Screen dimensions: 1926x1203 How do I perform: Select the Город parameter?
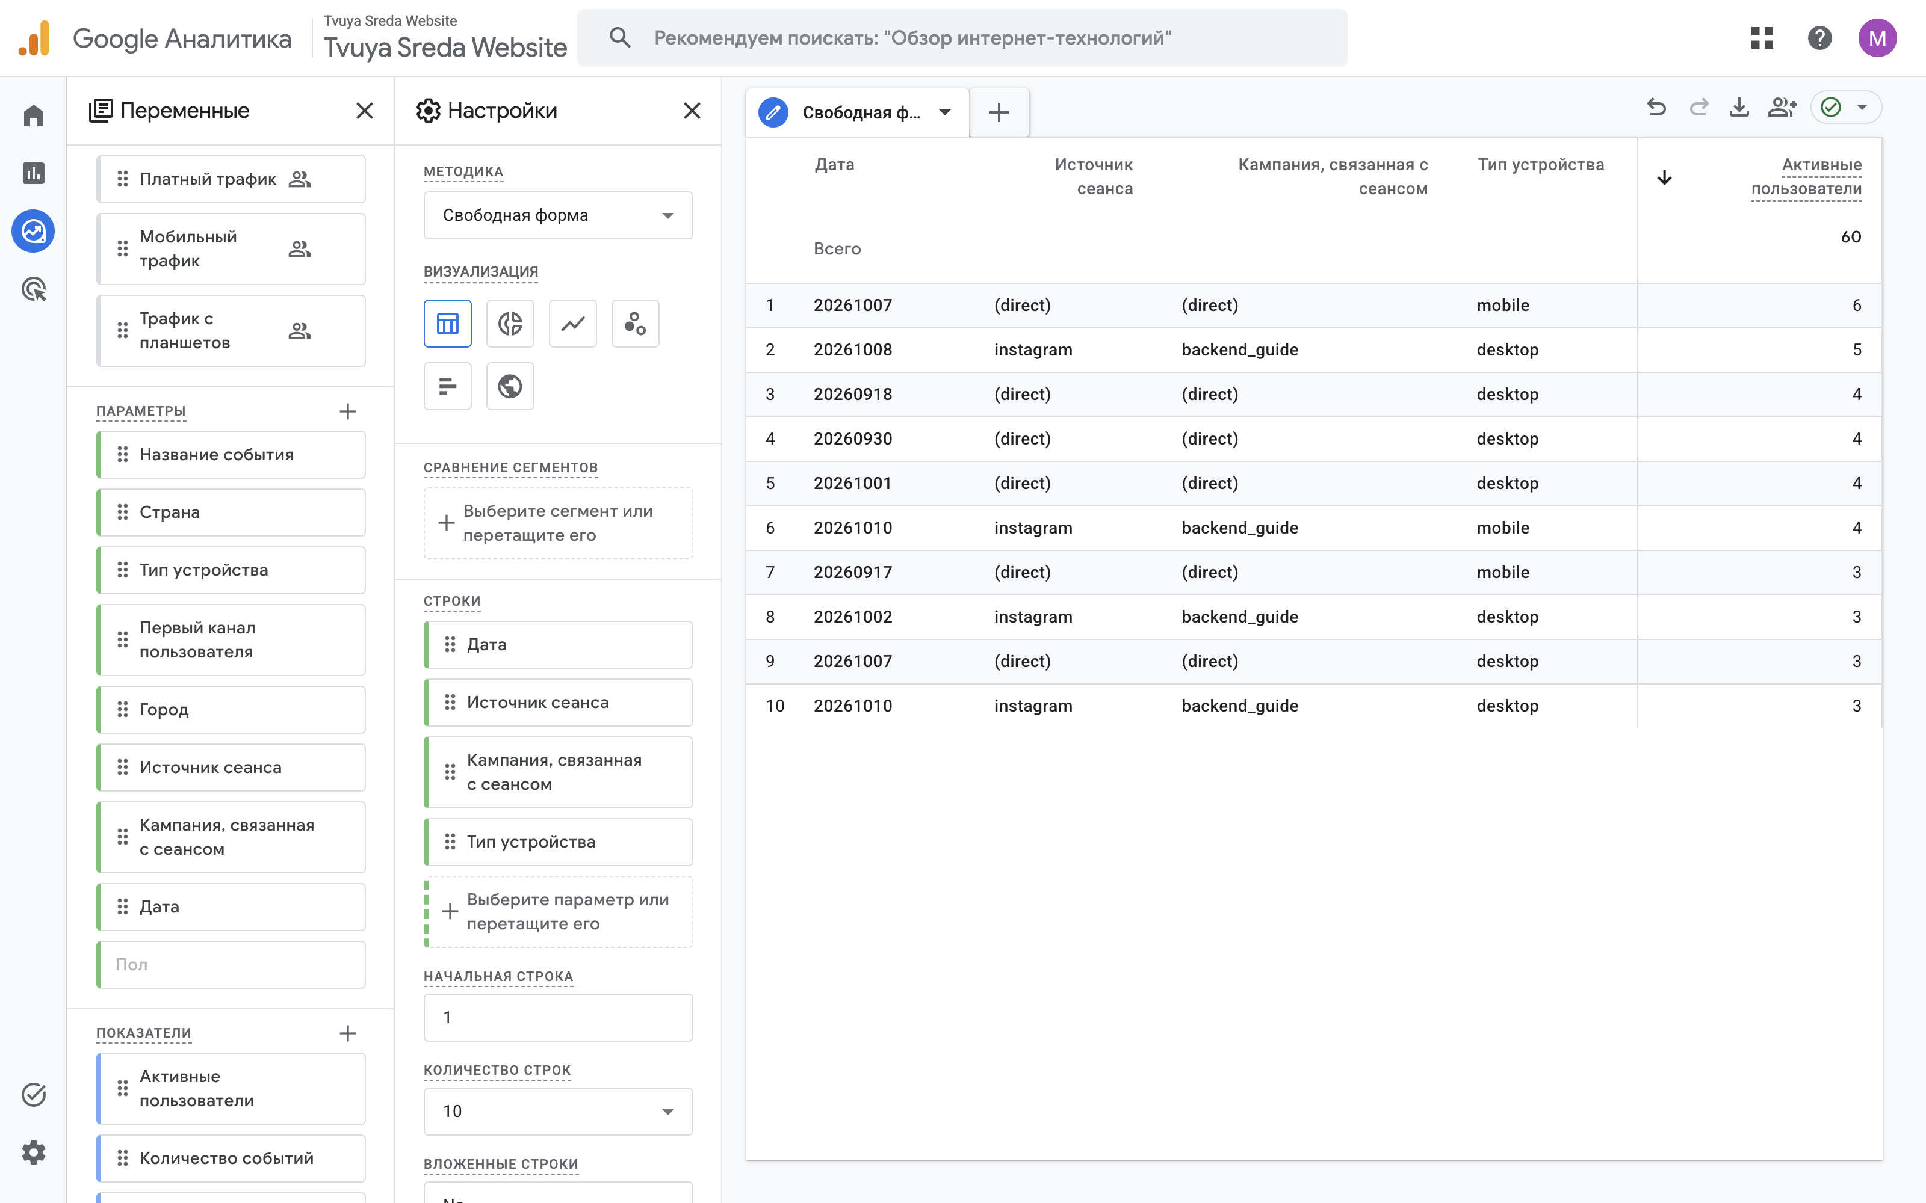[x=231, y=710]
